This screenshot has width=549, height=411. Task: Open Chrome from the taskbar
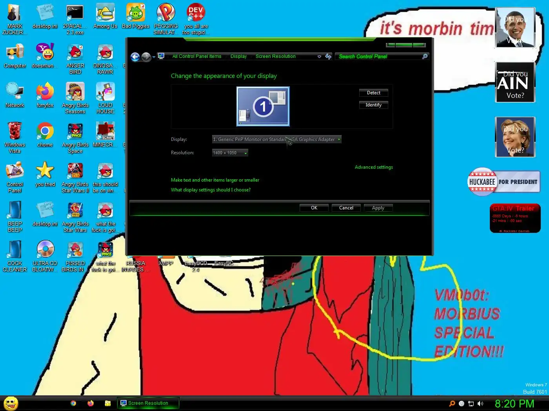click(73, 403)
